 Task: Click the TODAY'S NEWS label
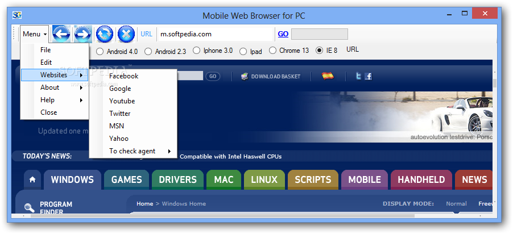[47, 156]
